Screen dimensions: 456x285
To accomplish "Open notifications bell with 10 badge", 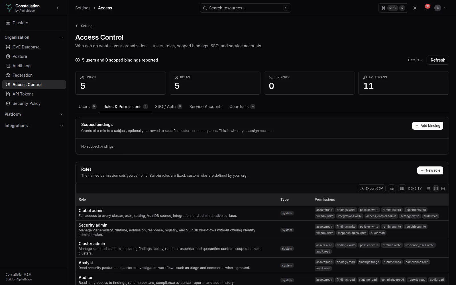I will (426, 8).
